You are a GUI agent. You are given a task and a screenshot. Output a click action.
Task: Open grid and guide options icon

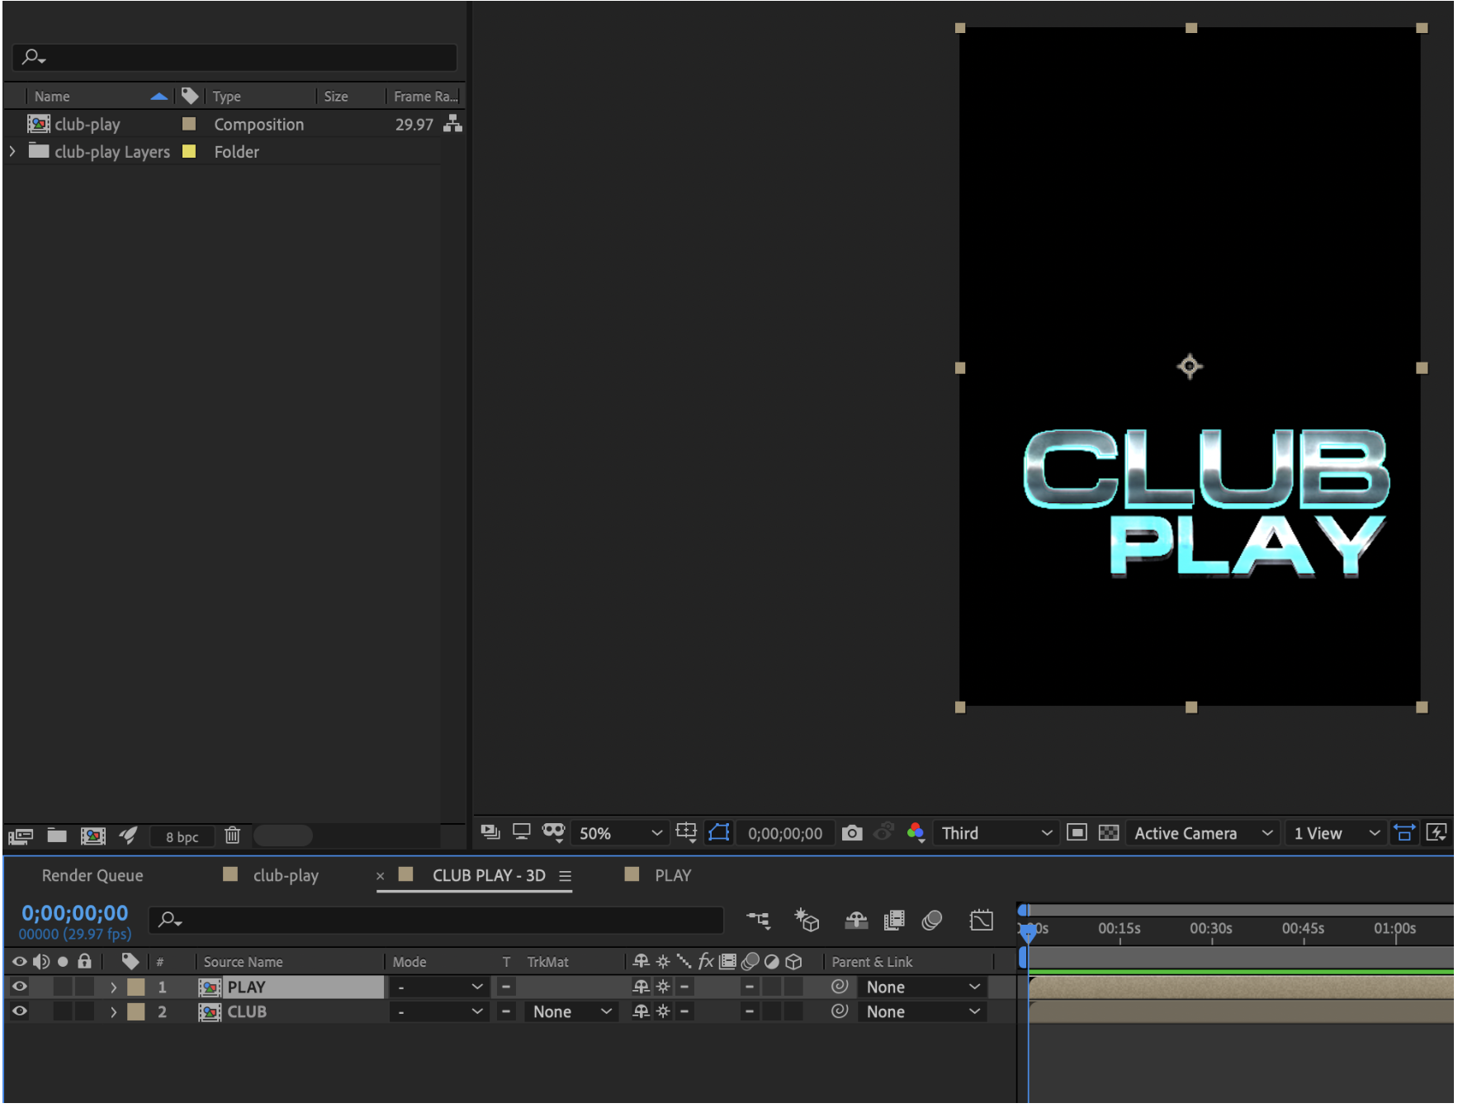pos(686,832)
